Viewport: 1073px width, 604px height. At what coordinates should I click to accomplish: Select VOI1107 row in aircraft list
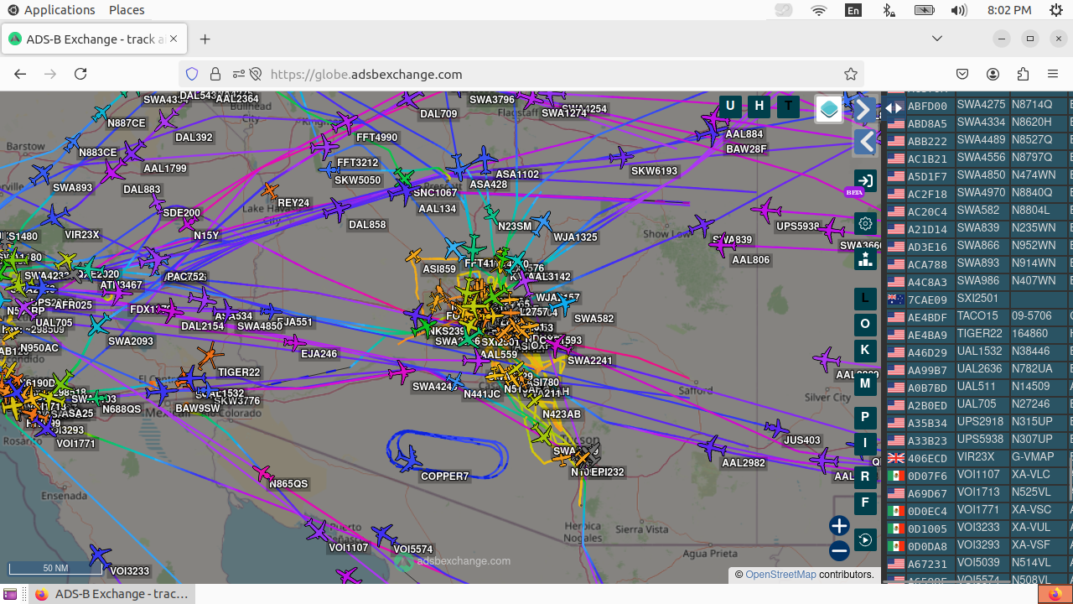(978, 476)
